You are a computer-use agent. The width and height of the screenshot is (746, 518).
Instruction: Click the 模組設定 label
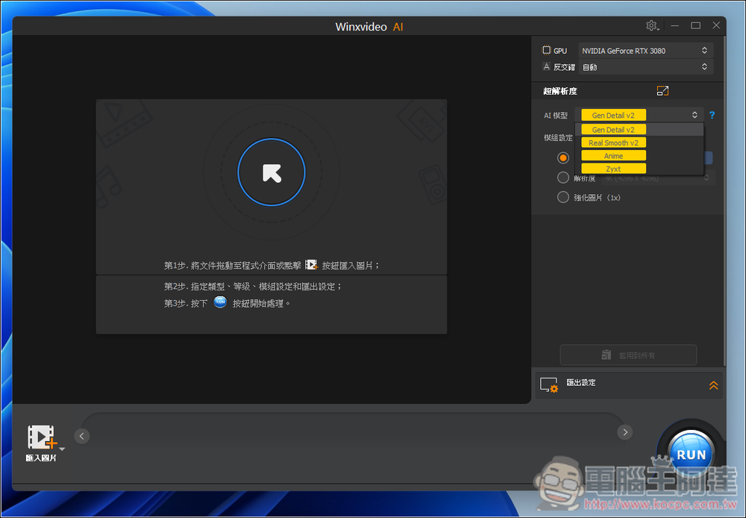click(558, 137)
